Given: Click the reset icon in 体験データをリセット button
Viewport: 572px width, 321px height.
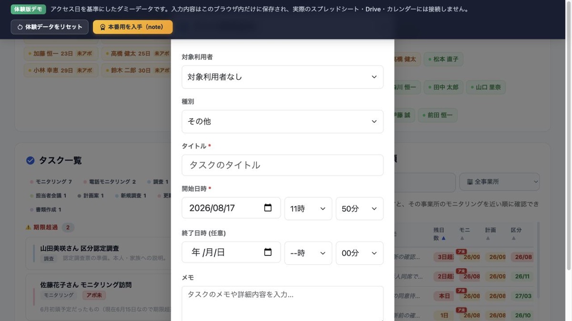Looking at the screenshot, I should (x=20, y=27).
